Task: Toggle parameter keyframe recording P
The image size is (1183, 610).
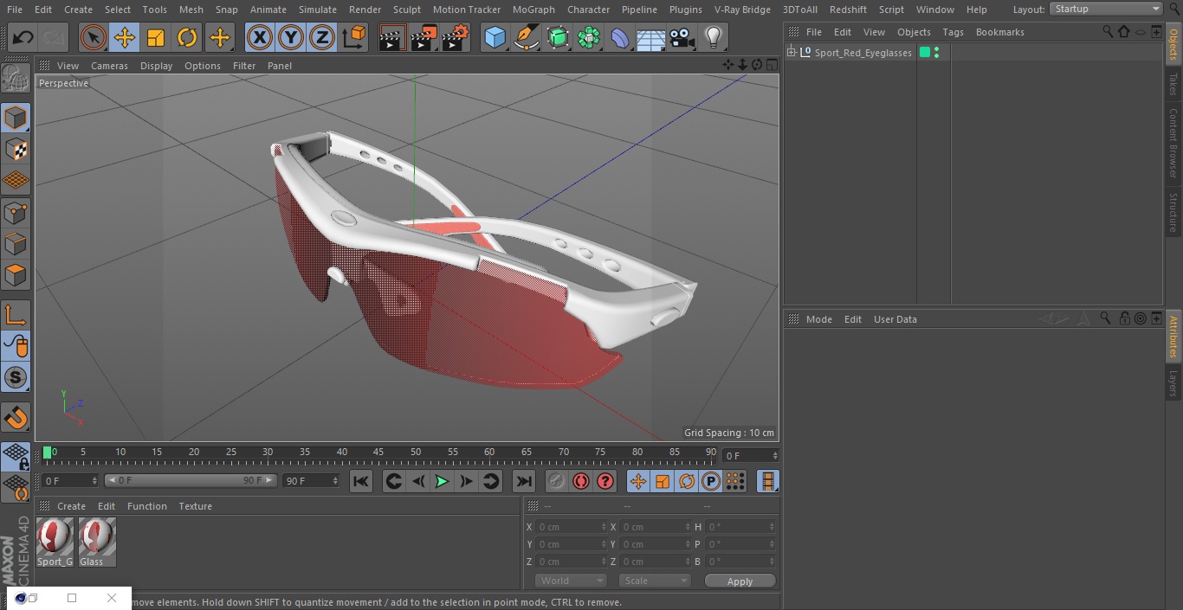Action: pyautogui.click(x=711, y=482)
